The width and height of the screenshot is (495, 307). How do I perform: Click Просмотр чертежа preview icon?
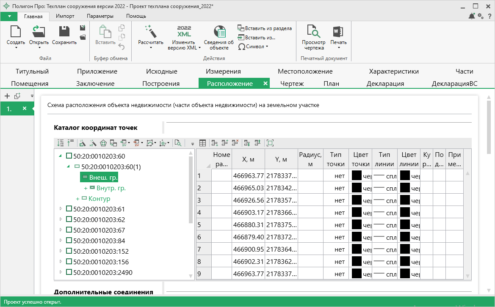[313, 32]
